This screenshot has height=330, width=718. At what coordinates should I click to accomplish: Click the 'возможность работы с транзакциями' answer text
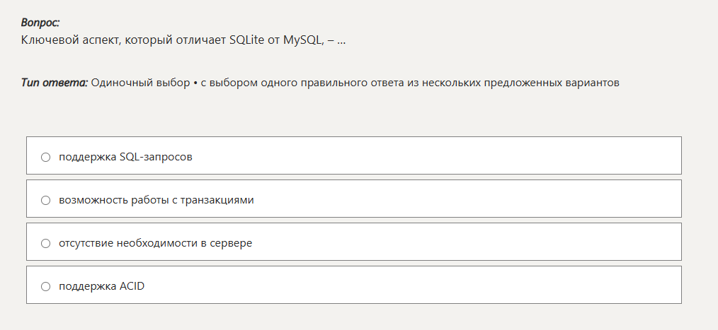tap(156, 200)
